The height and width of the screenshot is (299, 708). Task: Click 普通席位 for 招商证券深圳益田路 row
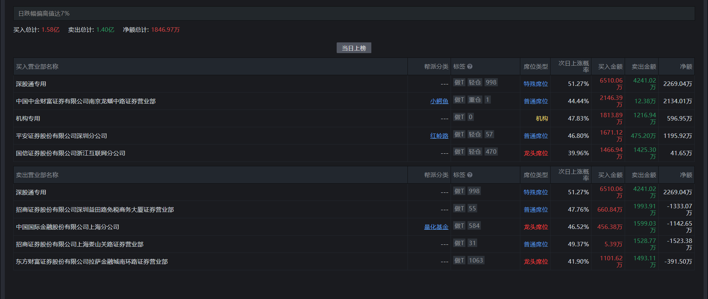pos(536,209)
